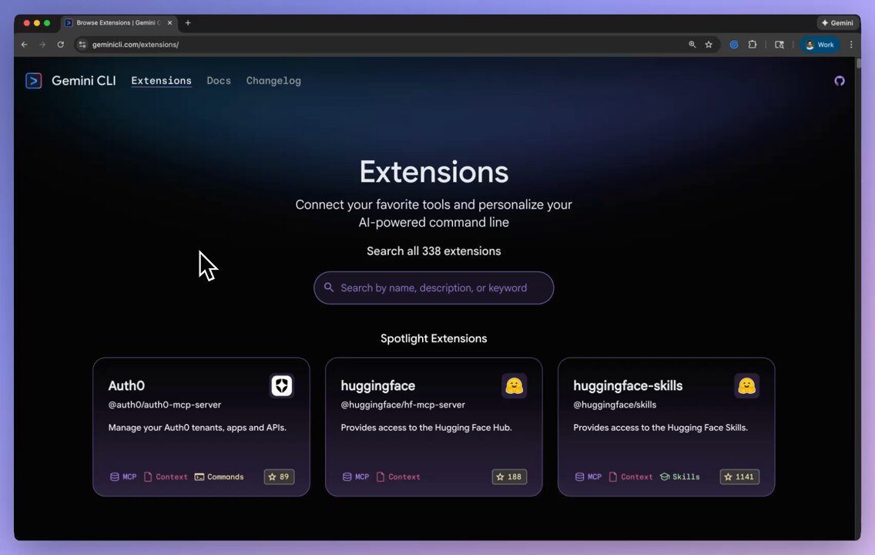Screen dimensions: 875x555
Task: Open the side panel icon in toolbar
Action: point(779,45)
